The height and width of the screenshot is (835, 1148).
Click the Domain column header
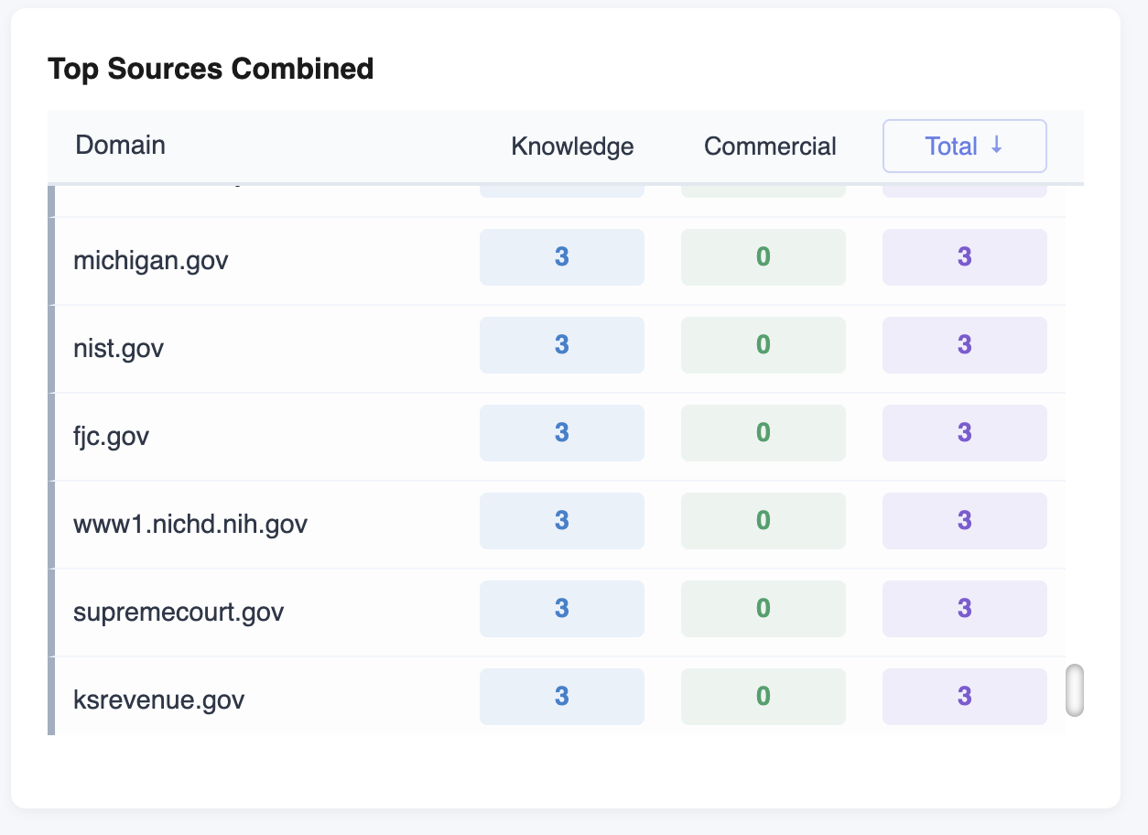coord(120,145)
